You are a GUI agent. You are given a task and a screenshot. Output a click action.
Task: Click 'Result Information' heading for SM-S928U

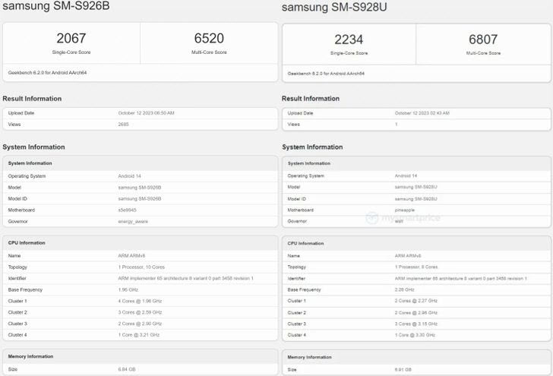click(x=311, y=99)
